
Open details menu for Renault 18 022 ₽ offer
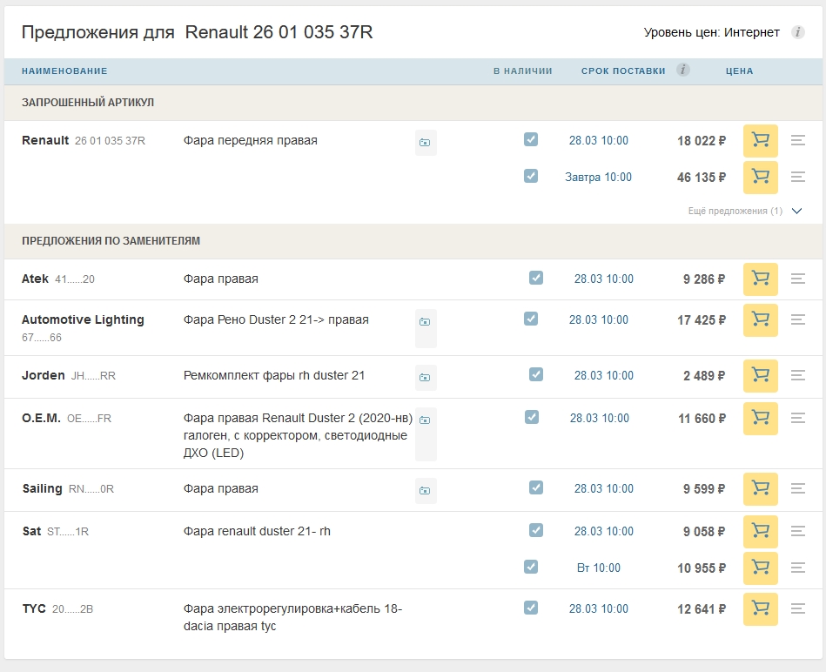point(797,140)
